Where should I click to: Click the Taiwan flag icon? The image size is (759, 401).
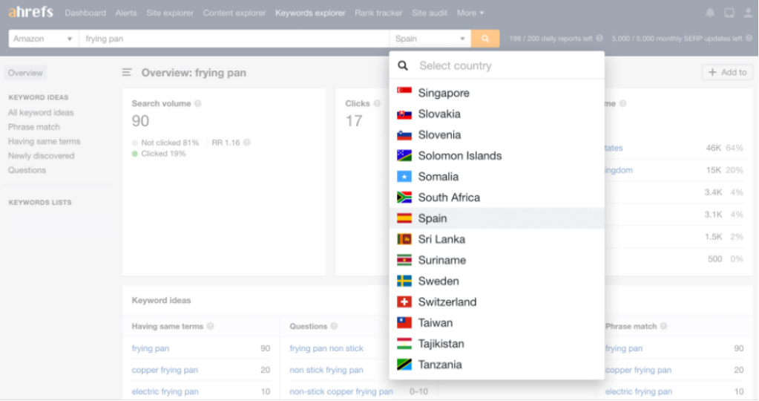click(404, 322)
